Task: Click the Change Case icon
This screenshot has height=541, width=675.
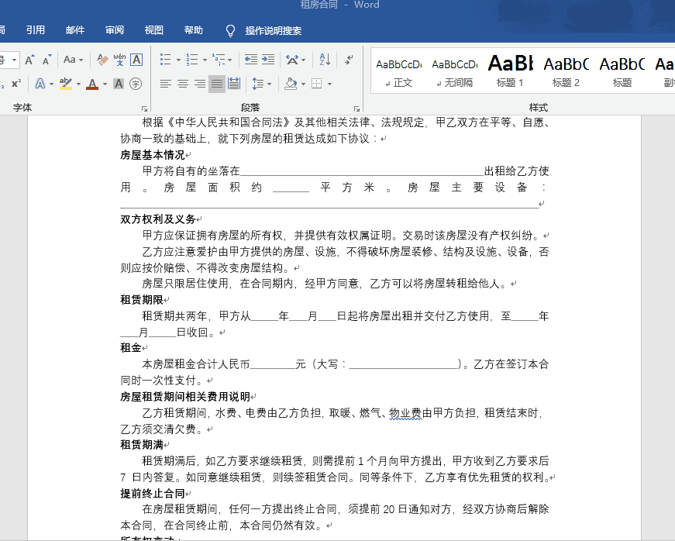Action: click(x=70, y=59)
